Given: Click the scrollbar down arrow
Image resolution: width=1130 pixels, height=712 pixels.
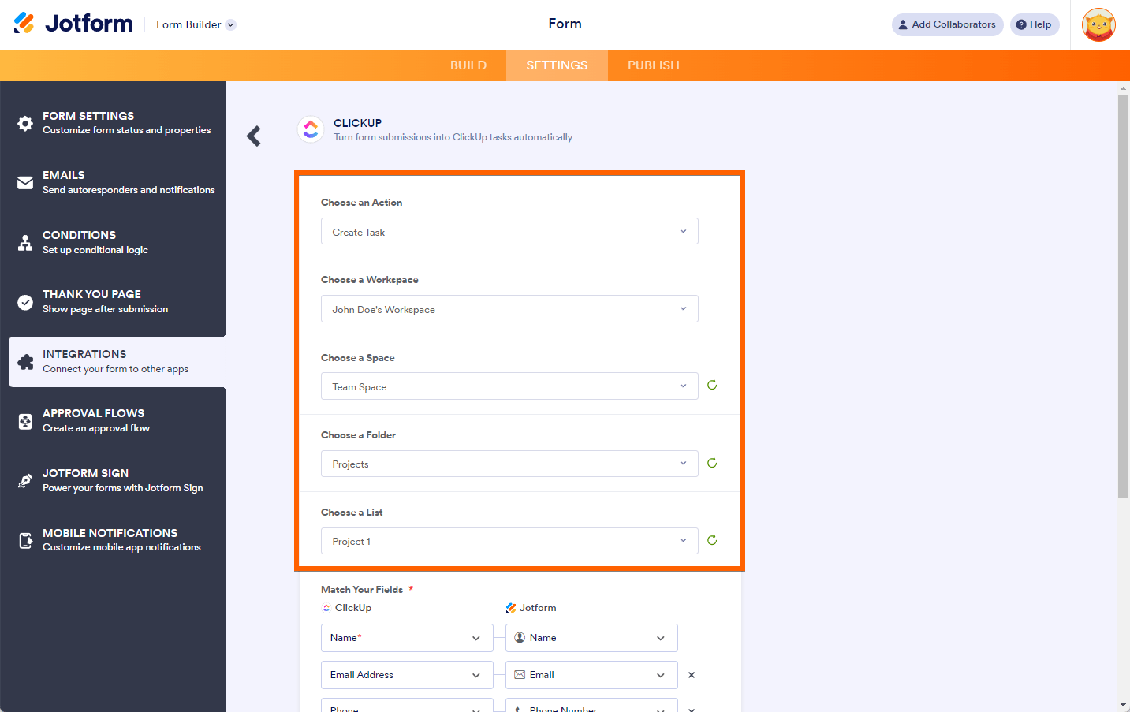Looking at the screenshot, I should [x=1123, y=705].
